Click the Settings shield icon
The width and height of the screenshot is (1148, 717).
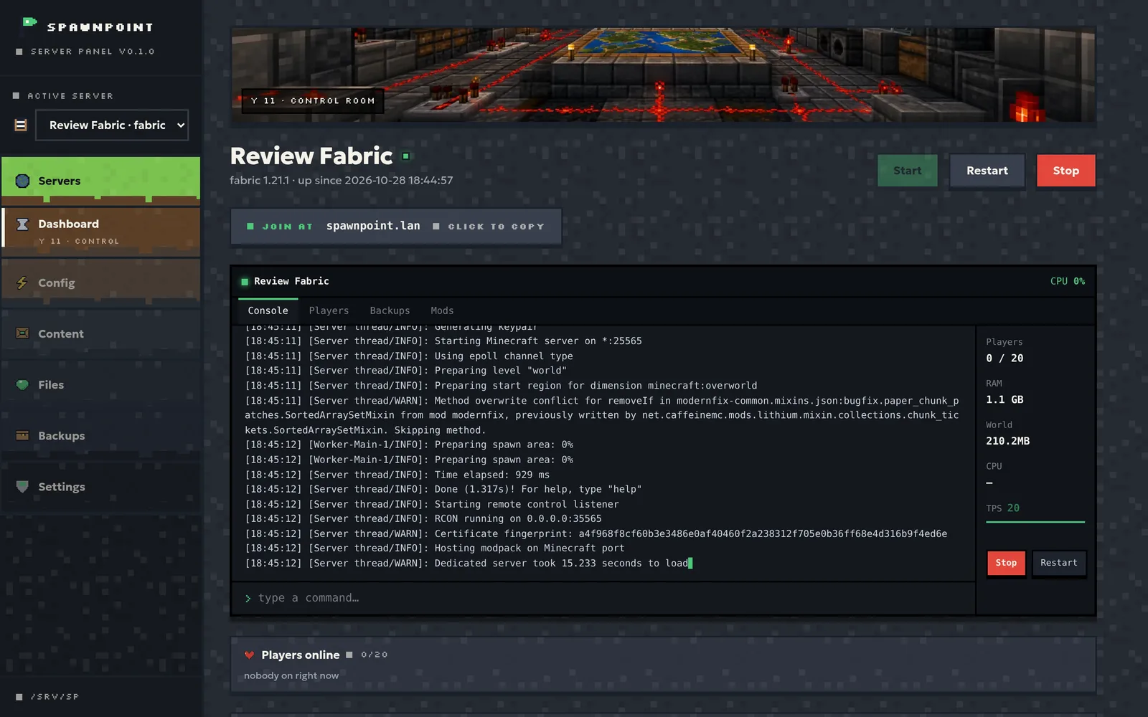[22, 486]
